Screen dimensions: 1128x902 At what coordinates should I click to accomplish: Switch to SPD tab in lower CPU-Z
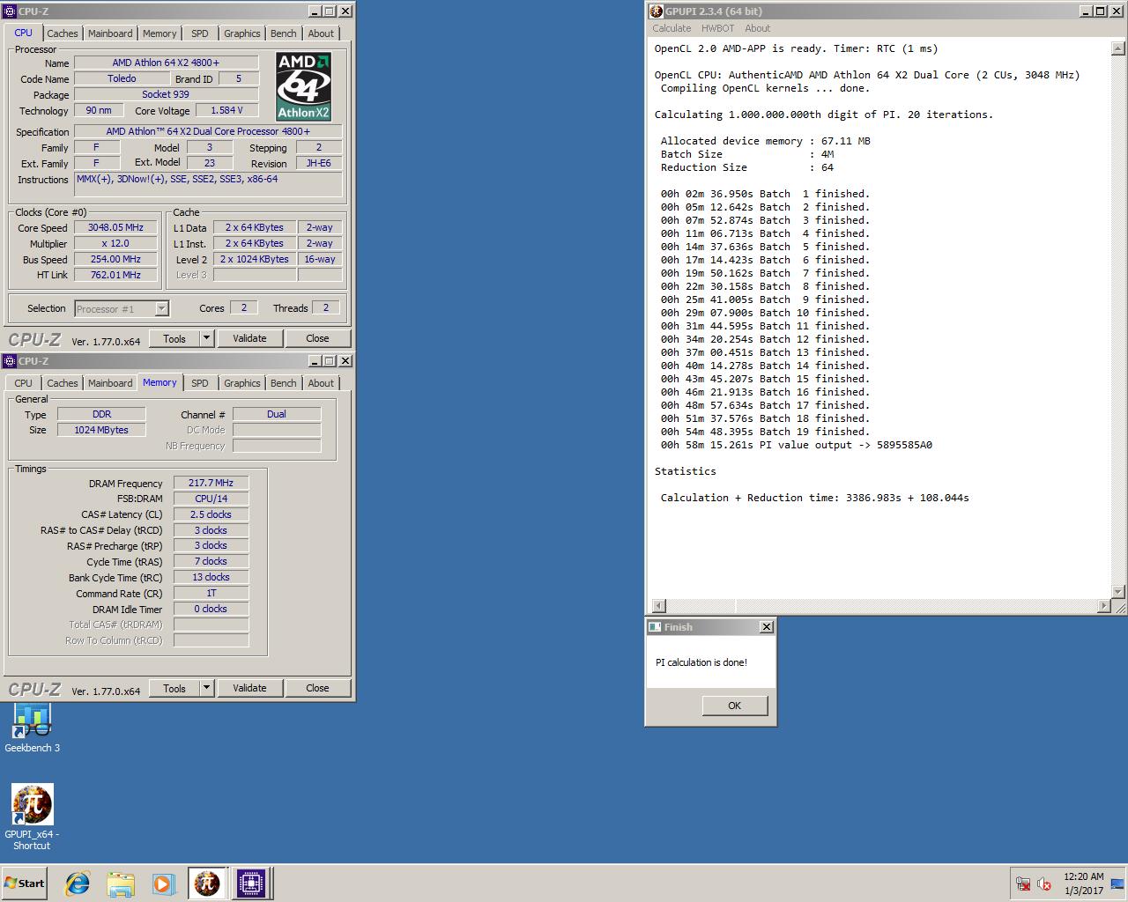click(200, 383)
